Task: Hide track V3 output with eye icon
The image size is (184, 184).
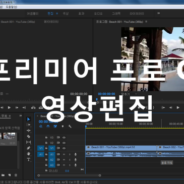Action: [x=64, y=138]
